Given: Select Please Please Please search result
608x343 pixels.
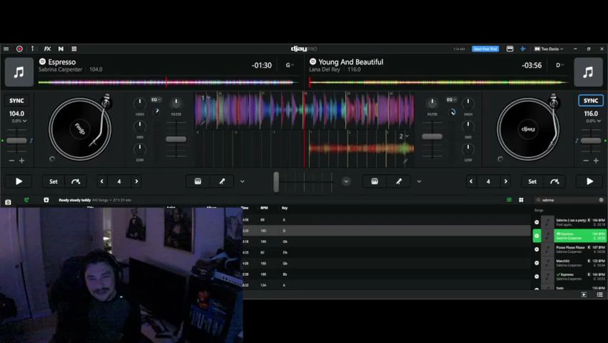Looking at the screenshot, I should (x=569, y=249).
